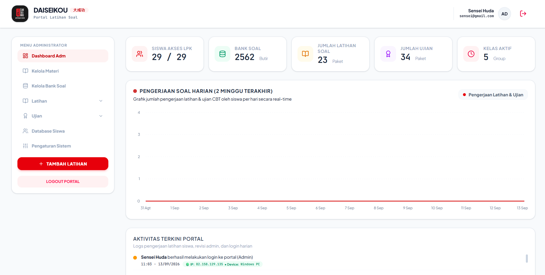
Task: Click the purple Jumlah Ujian ribbon icon
Action: 388,54
